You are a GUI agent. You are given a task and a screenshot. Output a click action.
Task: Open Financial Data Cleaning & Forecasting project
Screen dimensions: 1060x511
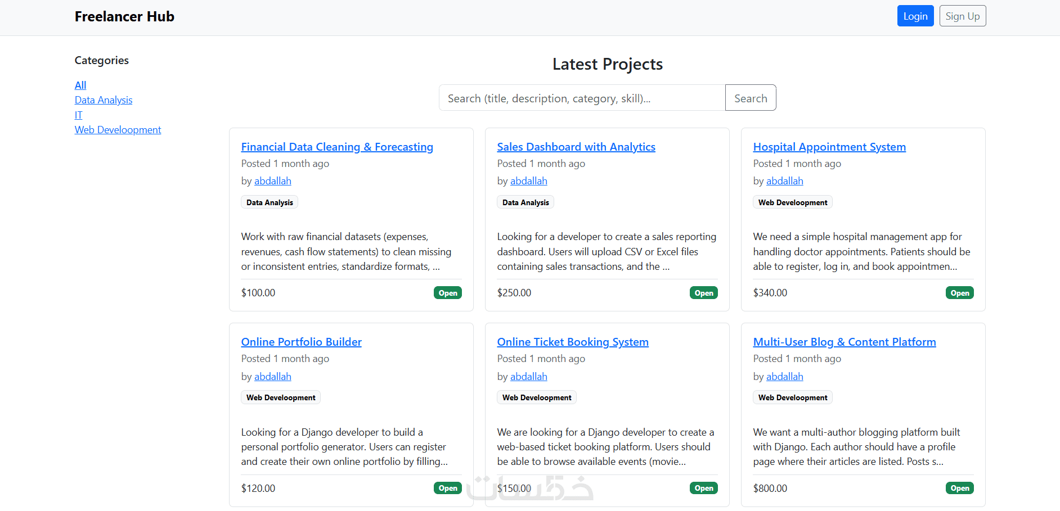coord(337,147)
